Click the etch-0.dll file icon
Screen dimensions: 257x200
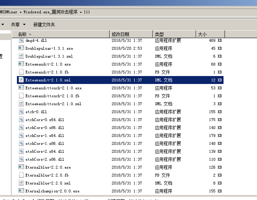click(x=21, y=112)
